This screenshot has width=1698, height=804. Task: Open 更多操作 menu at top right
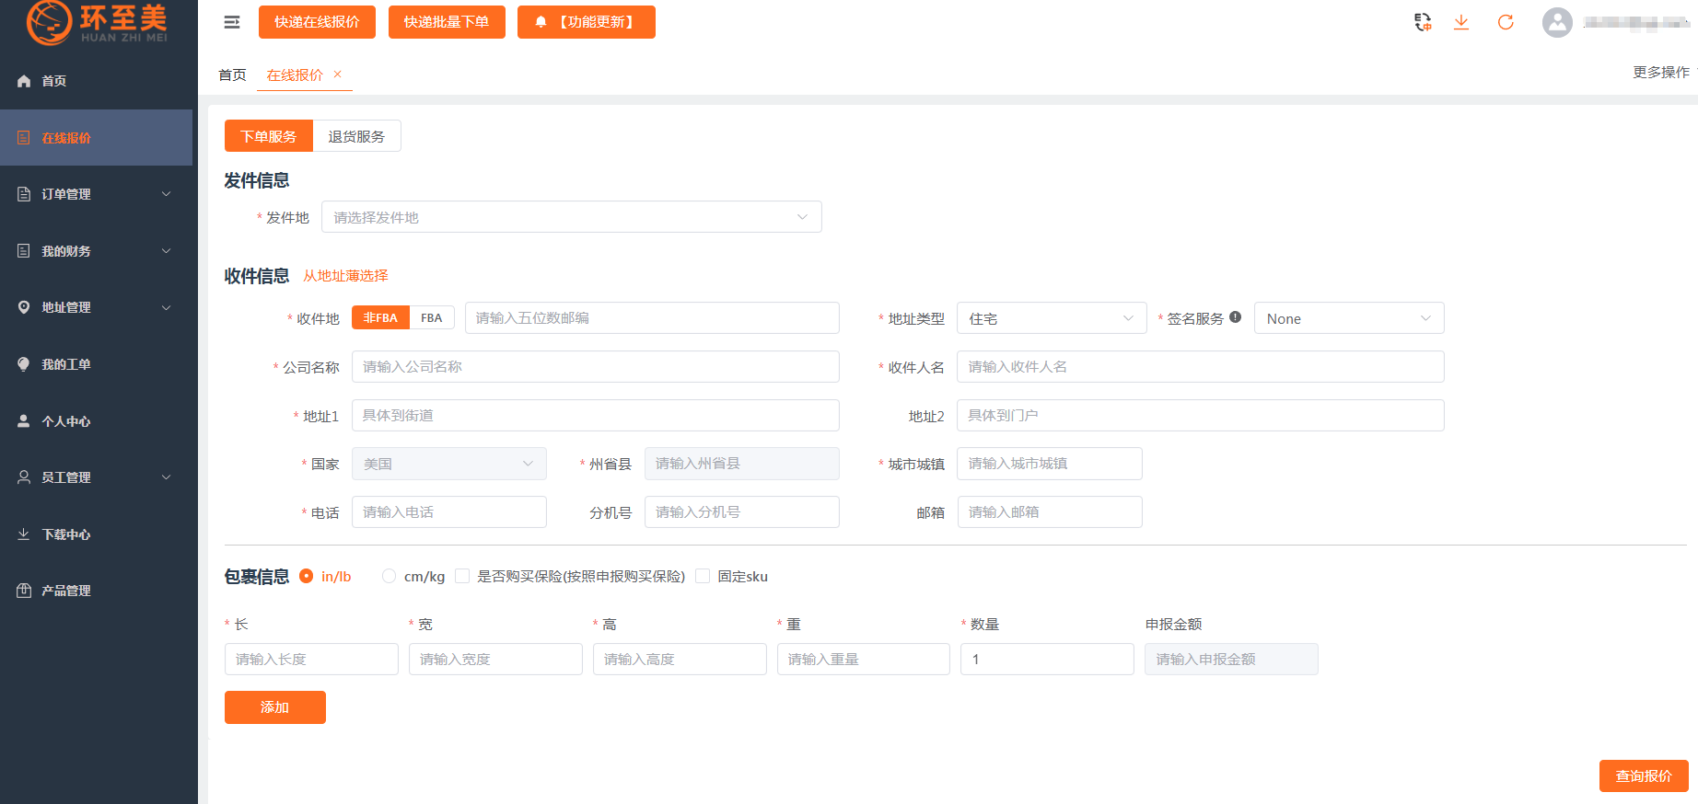tap(1662, 72)
